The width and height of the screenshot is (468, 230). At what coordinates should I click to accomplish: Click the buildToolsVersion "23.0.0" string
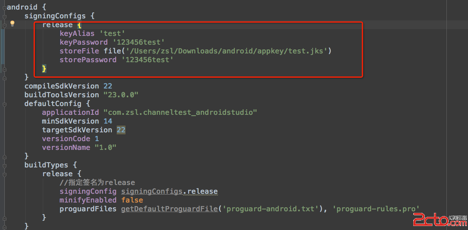[121, 95]
